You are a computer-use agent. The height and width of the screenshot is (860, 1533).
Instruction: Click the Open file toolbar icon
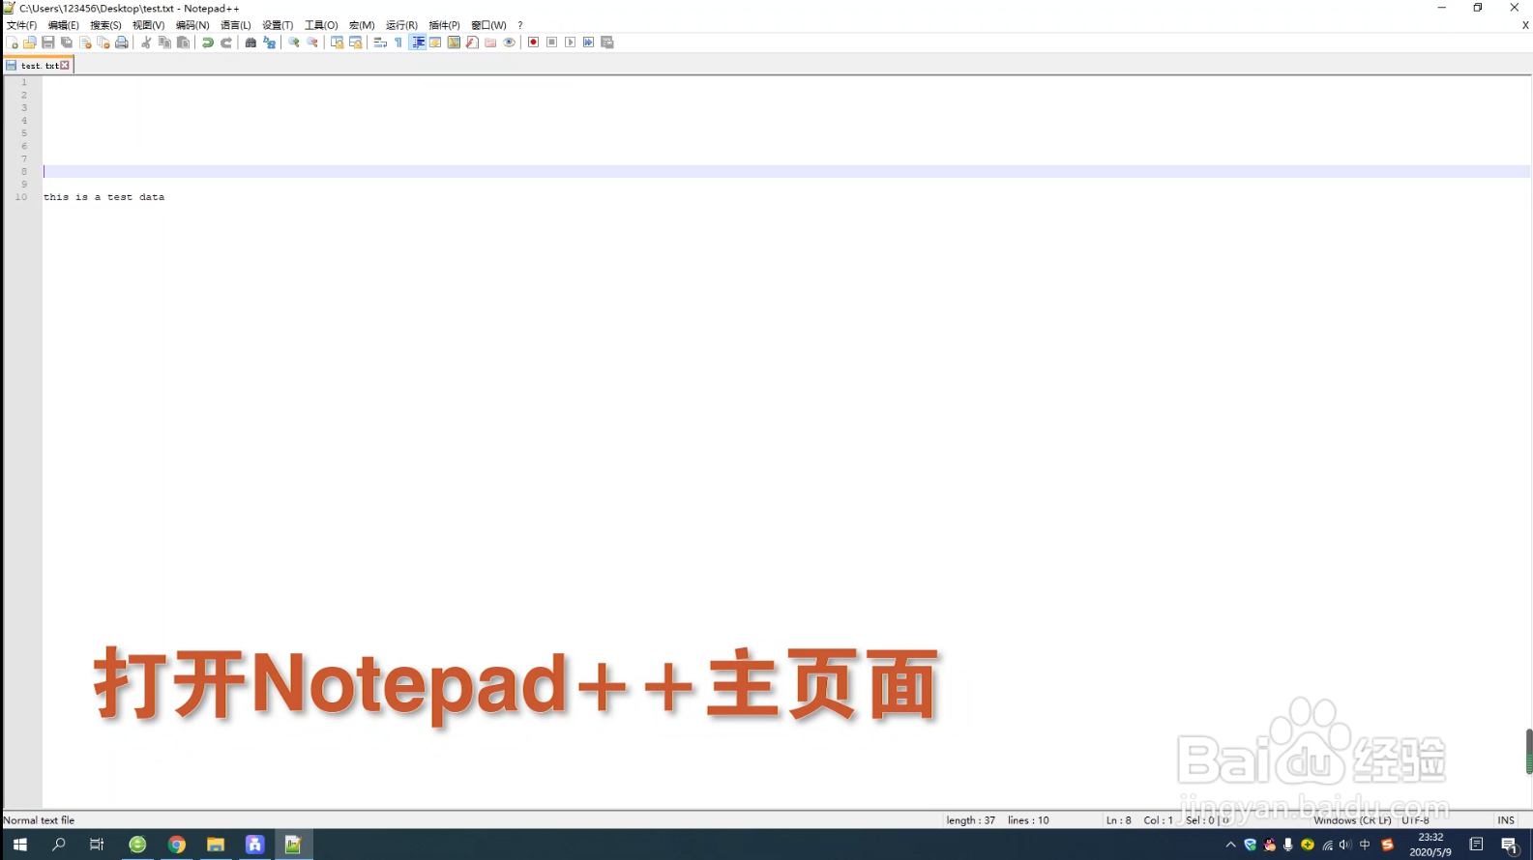point(30,43)
